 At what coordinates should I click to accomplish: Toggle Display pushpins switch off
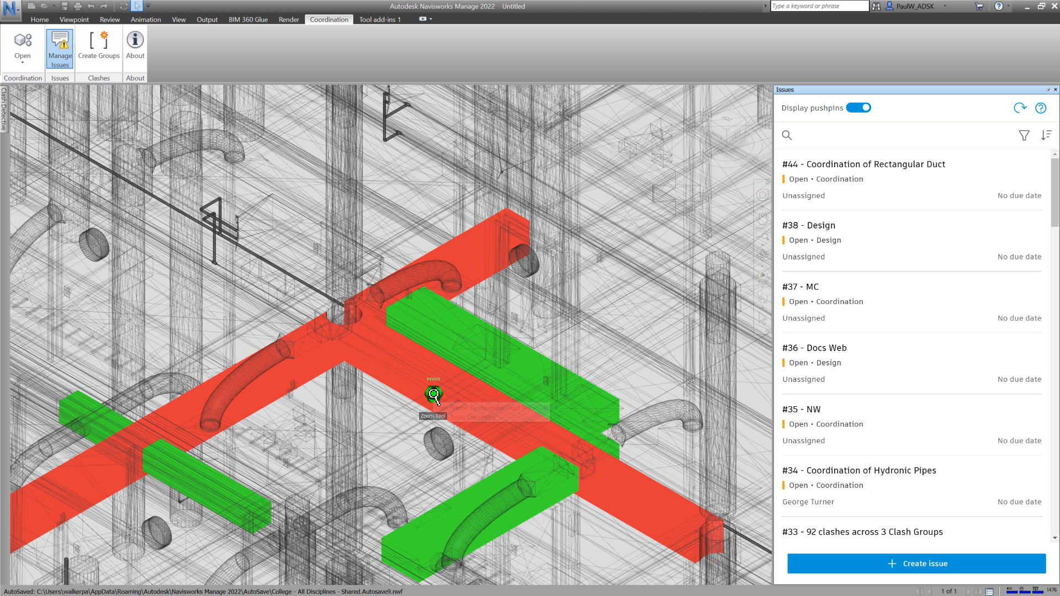[x=858, y=108]
